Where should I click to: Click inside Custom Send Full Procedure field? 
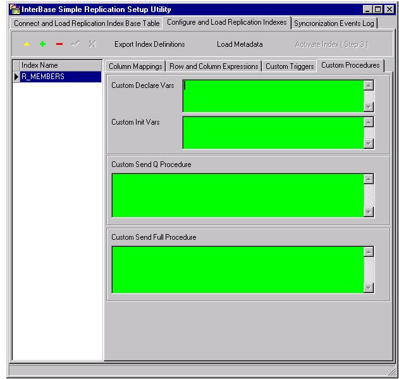[x=238, y=270]
